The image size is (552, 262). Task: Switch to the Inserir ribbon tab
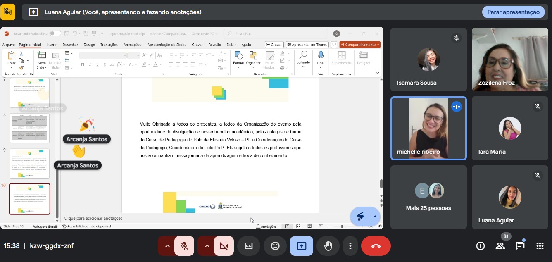tap(52, 45)
